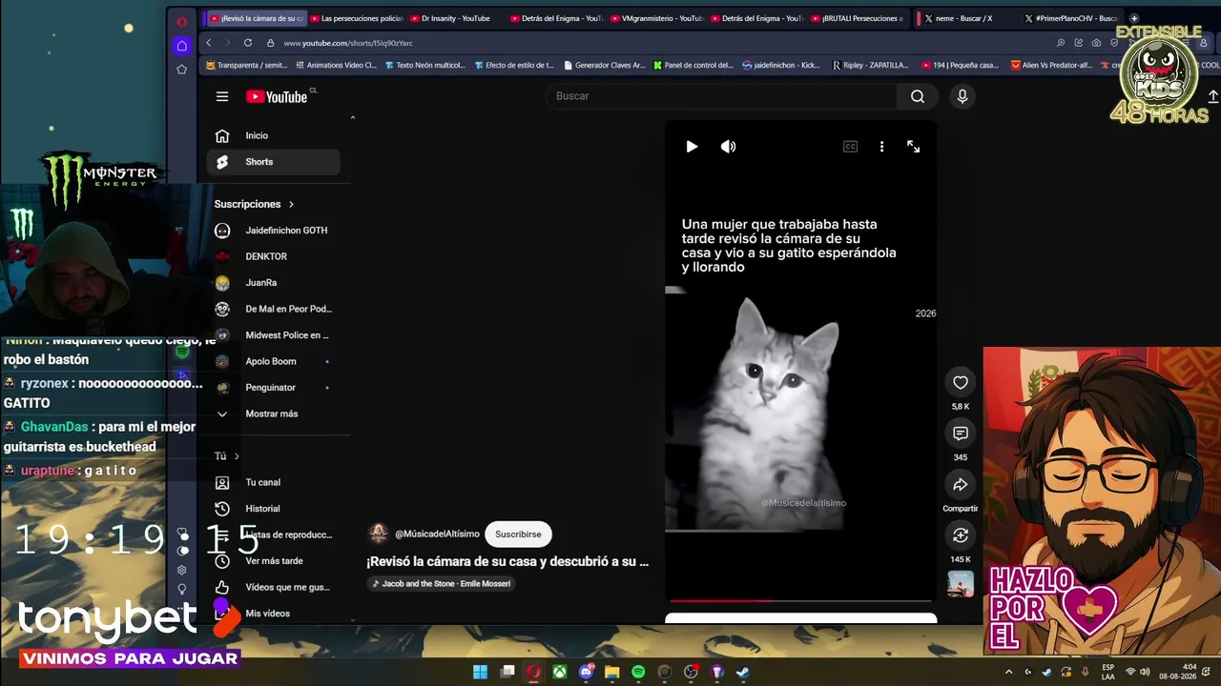Open the Apolo Boom channel
1221x686 pixels.
click(273, 361)
